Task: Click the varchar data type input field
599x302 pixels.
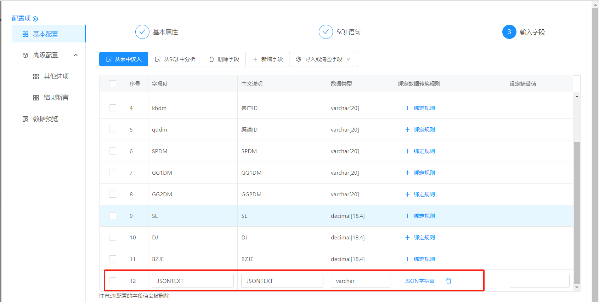Action: point(360,281)
